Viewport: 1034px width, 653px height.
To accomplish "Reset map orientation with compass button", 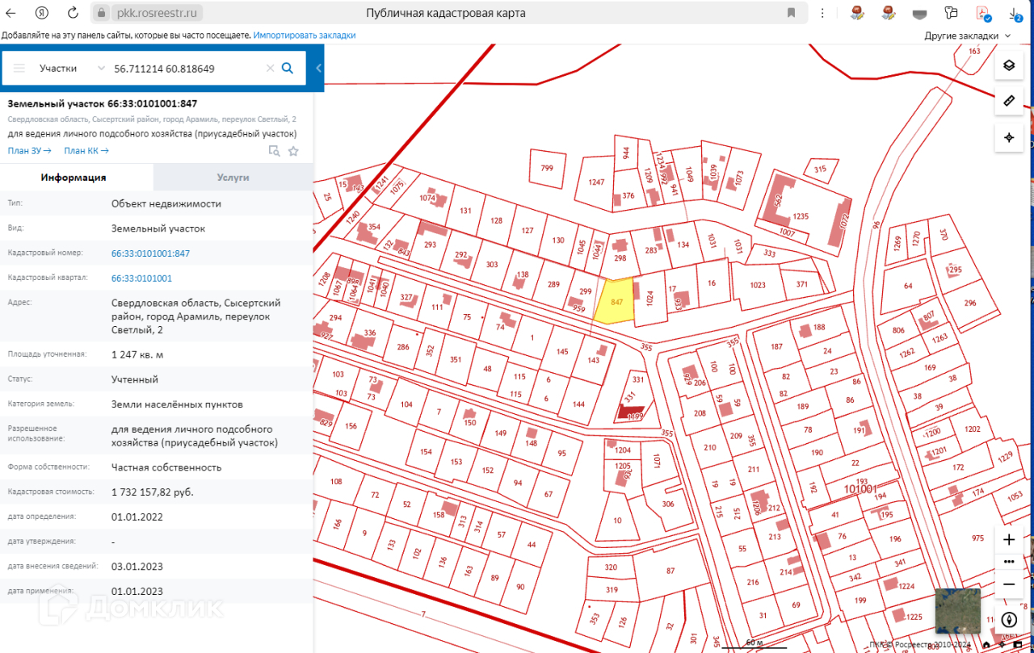I will point(1009,620).
